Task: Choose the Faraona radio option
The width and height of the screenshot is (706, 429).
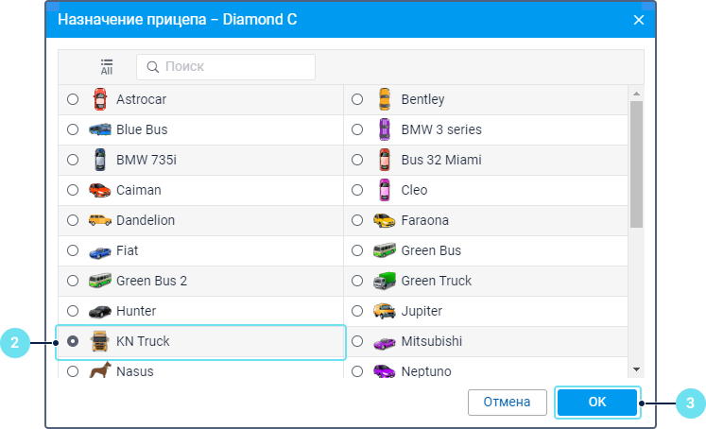Action: tap(357, 220)
